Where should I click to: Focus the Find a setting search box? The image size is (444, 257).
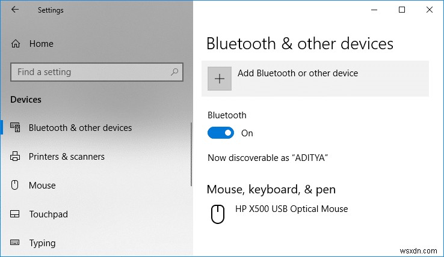tap(90, 72)
